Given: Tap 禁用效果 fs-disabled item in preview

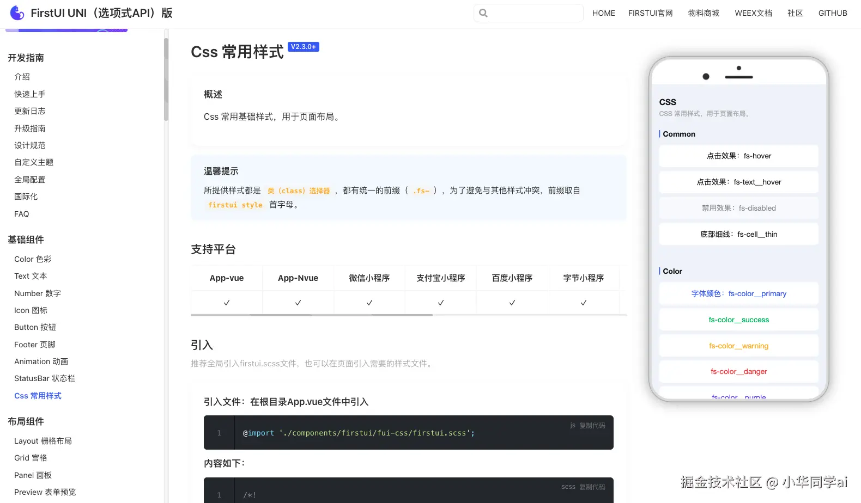Looking at the screenshot, I should pos(738,208).
